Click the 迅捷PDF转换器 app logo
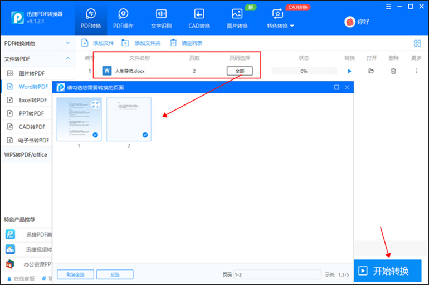Viewport: 429px width, 285px height. 17,18
